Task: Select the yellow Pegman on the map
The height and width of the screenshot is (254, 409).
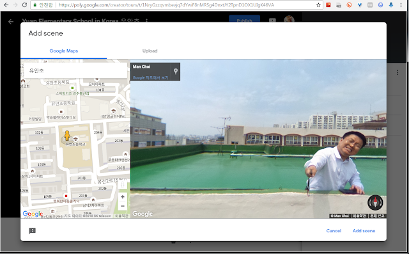Action: (x=67, y=136)
